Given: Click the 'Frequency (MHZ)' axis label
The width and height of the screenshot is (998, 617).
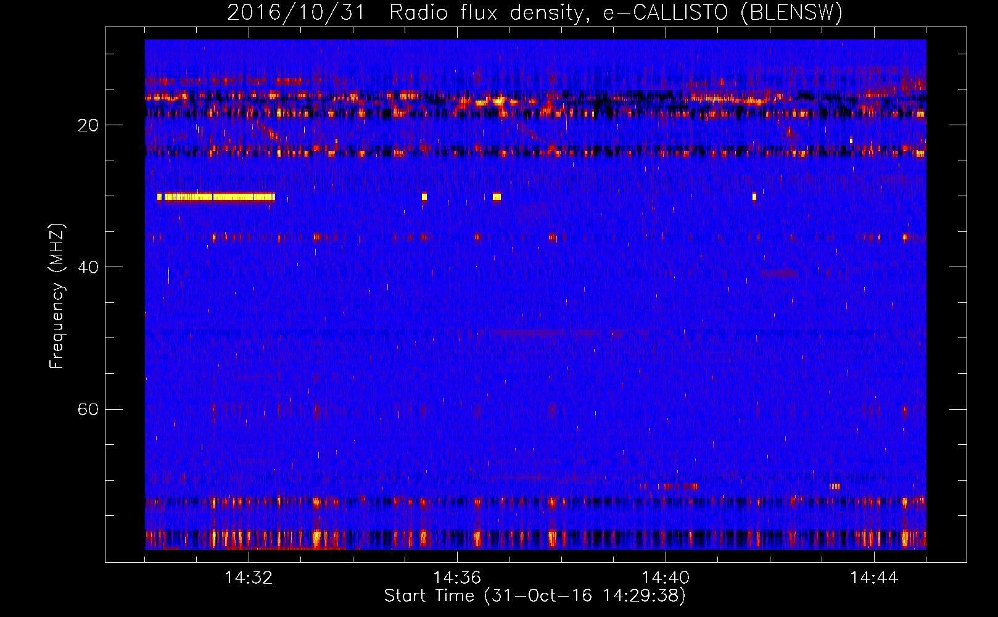Looking at the screenshot, I should click(56, 296).
